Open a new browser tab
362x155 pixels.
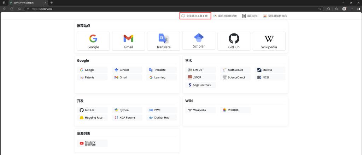click(x=52, y=3)
